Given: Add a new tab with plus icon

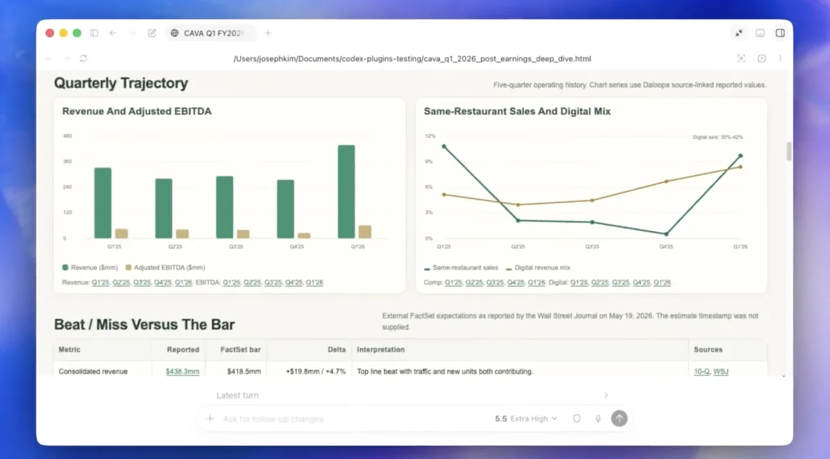Looking at the screenshot, I should click(268, 33).
